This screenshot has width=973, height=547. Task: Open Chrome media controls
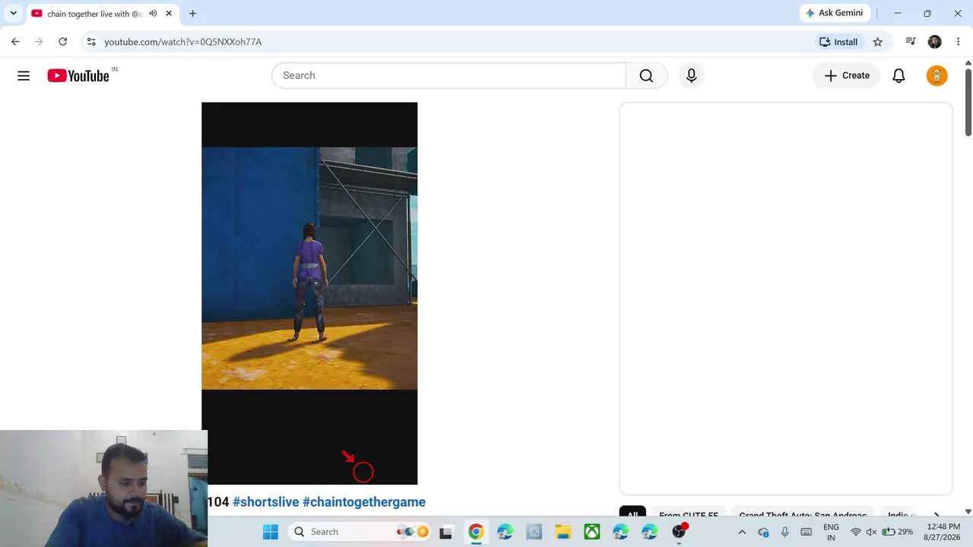pos(910,42)
